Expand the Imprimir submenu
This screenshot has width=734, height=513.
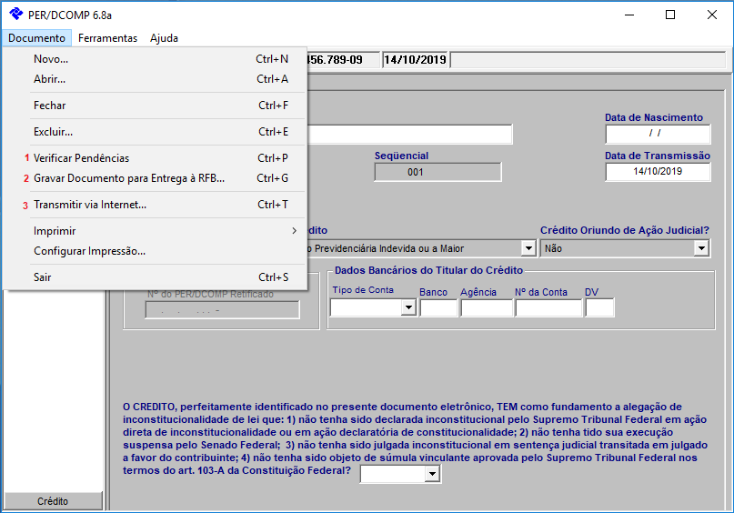coord(55,231)
